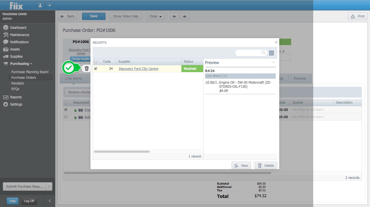Image resolution: width=370 pixels, height=207 pixels.
Task: Click Description column header
Action: (348, 102)
